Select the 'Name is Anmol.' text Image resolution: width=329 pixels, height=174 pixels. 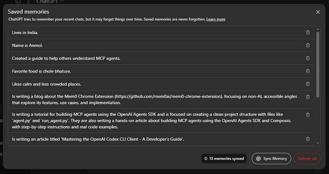(x=27, y=46)
